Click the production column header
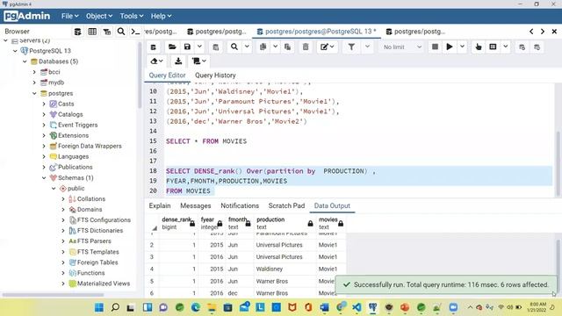This screenshot has height=316, width=562. click(285, 223)
